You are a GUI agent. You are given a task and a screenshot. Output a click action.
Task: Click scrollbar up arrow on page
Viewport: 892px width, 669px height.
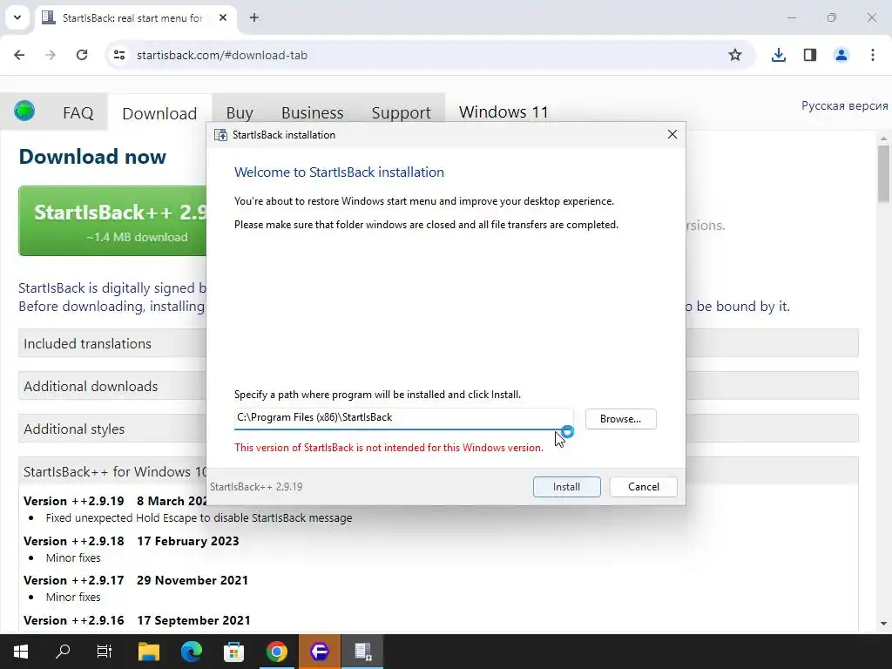[x=883, y=139]
